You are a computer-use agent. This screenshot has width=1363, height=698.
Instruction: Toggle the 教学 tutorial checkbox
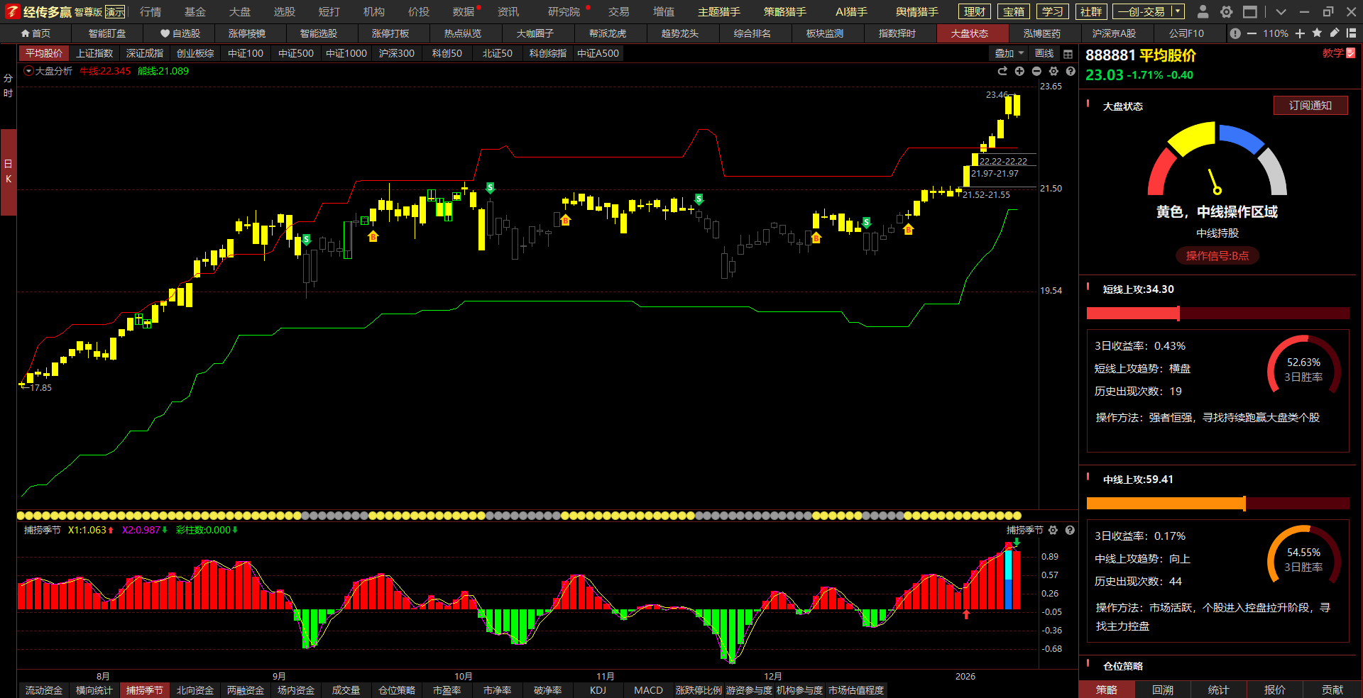click(1351, 53)
